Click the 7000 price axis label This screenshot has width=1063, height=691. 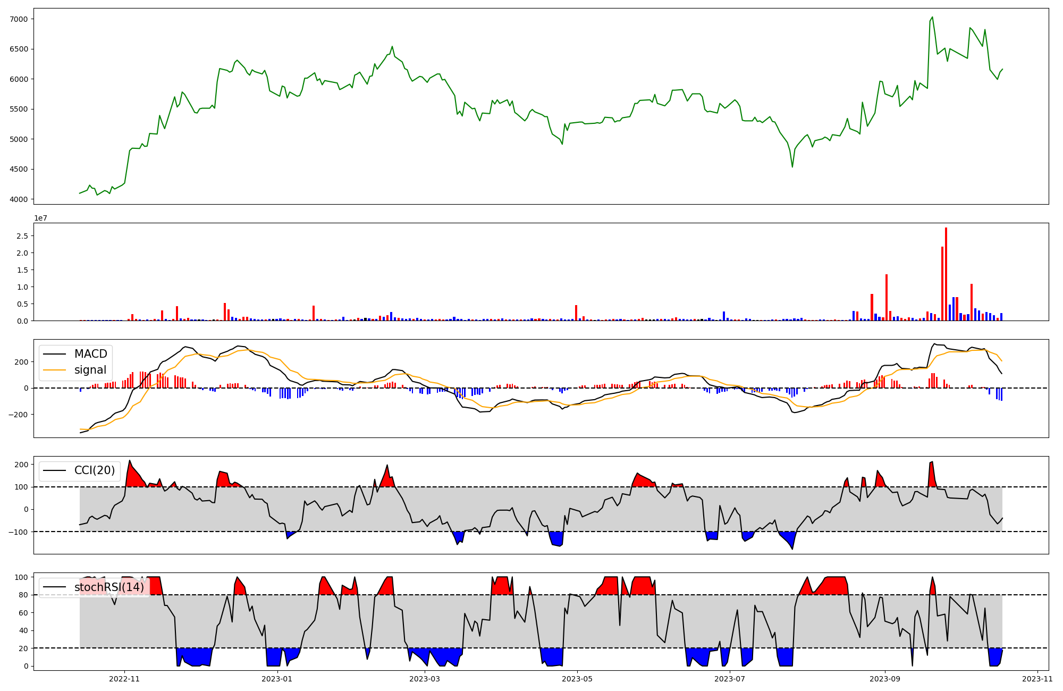(19, 19)
